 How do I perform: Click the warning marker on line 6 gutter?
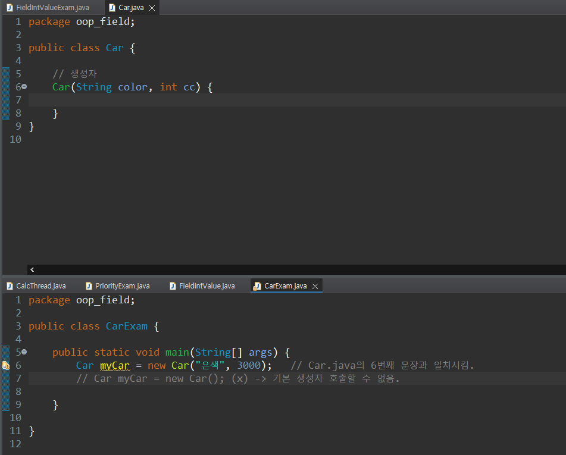(x=6, y=365)
